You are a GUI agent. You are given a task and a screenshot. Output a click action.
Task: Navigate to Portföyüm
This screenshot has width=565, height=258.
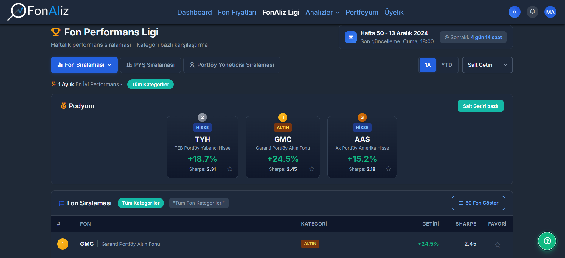point(362,12)
